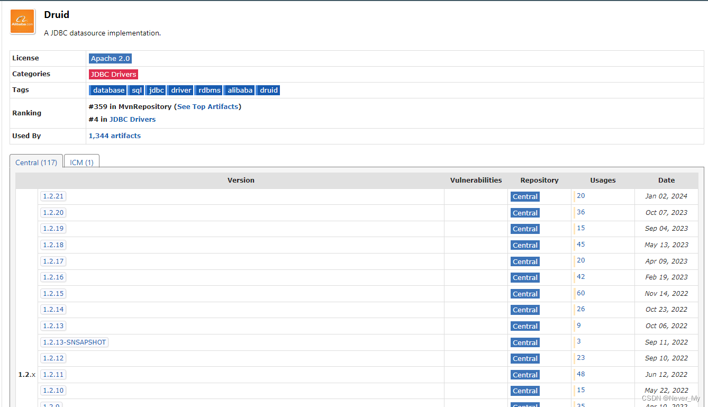Click Central repository badge for 1.2.10
The height and width of the screenshot is (407, 708).
pos(525,391)
